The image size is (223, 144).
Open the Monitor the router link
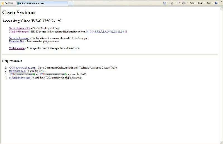(19, 31)
